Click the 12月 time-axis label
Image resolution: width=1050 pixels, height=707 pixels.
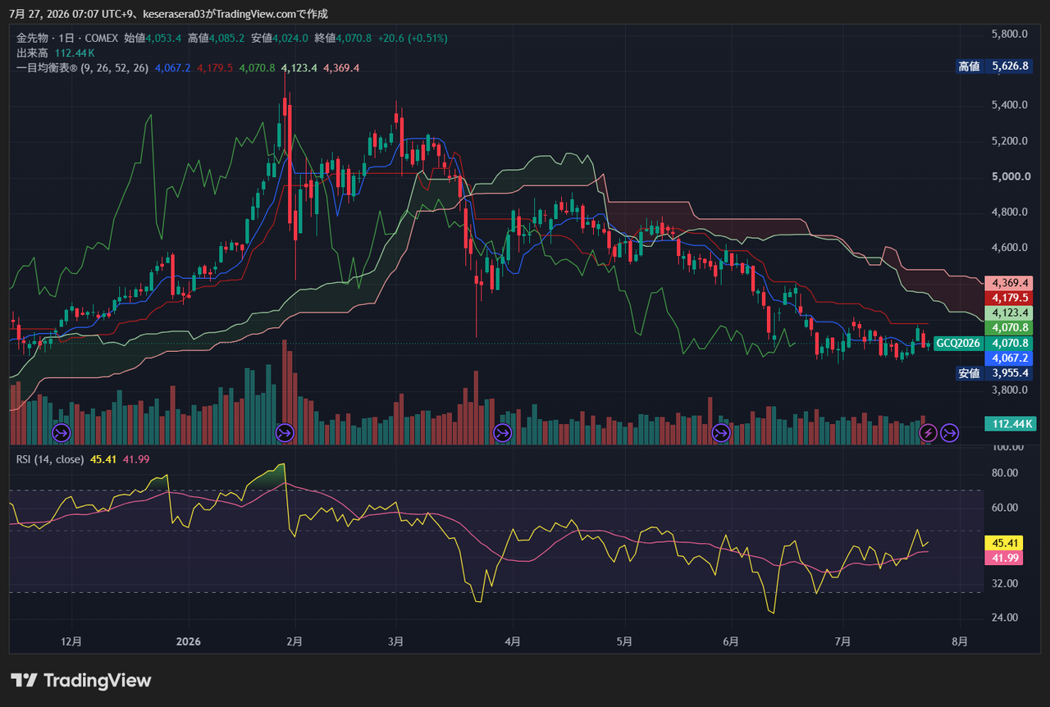pyautogui.click(x=72, y=641)
